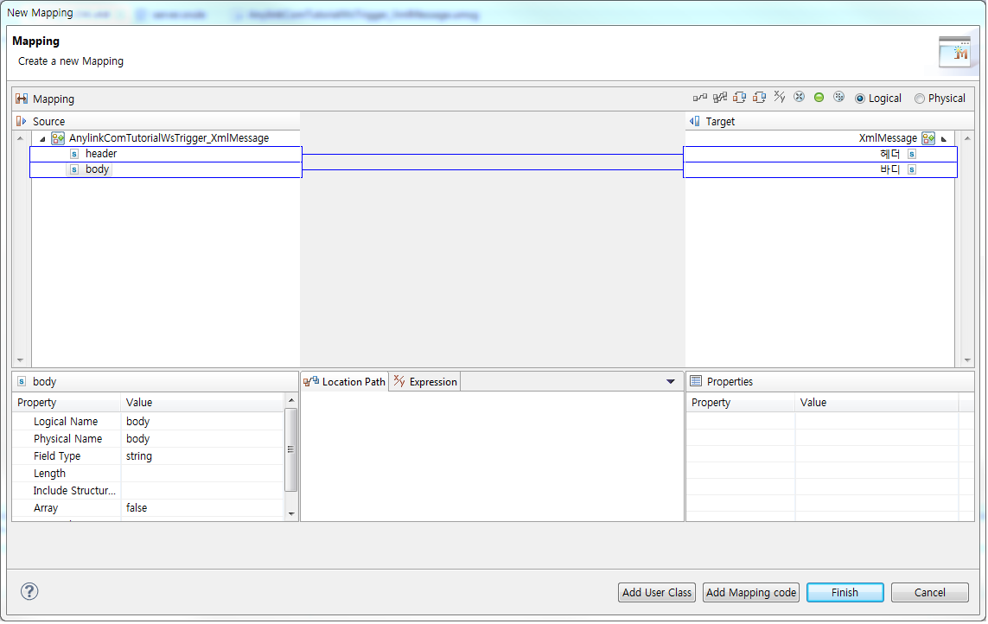Click the Finish button
The width and height of the screenshot is (988, 624).
[845, 592]
